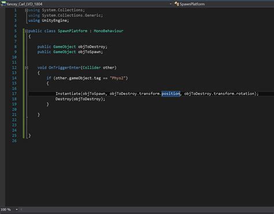
Task: Click the Destroy(objToDestroy) call
Action: pos(80,99)
